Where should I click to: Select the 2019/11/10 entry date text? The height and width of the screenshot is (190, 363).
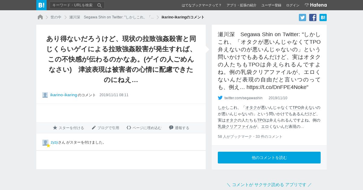click(x=278, y=98)
